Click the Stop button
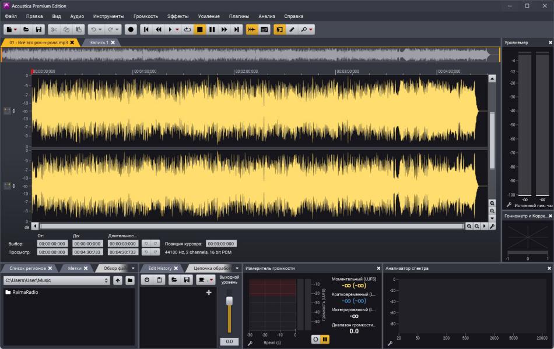The height and width of the screenshot is (349, 554). (x=199, y=30)
